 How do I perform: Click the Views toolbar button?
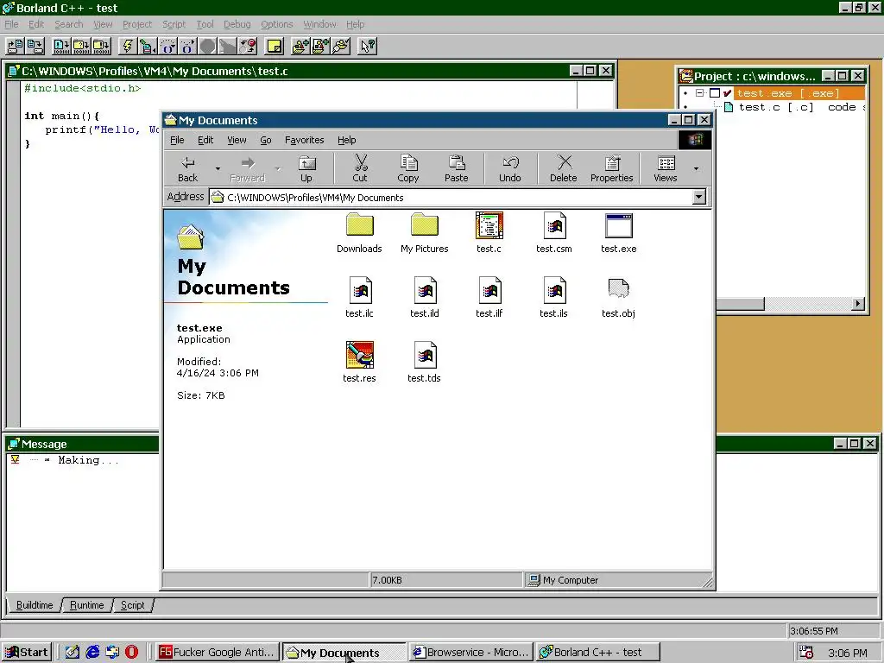666,169
